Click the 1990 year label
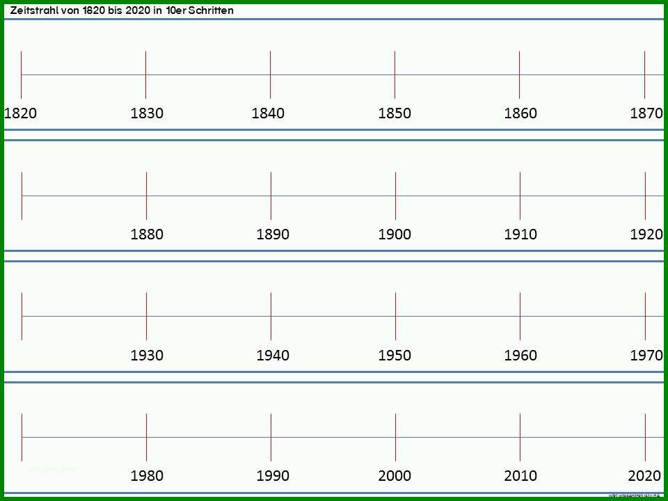This screenshot has width=668, height=501. pos(273,476)
